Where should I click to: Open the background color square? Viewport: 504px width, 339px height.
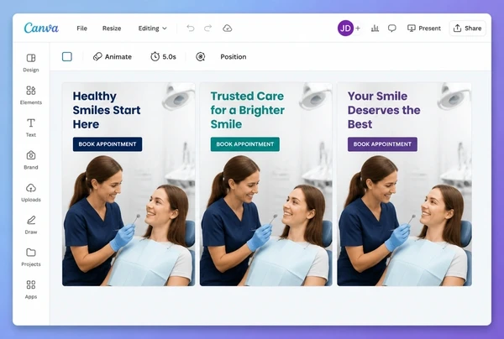click(x=67, y=57)
